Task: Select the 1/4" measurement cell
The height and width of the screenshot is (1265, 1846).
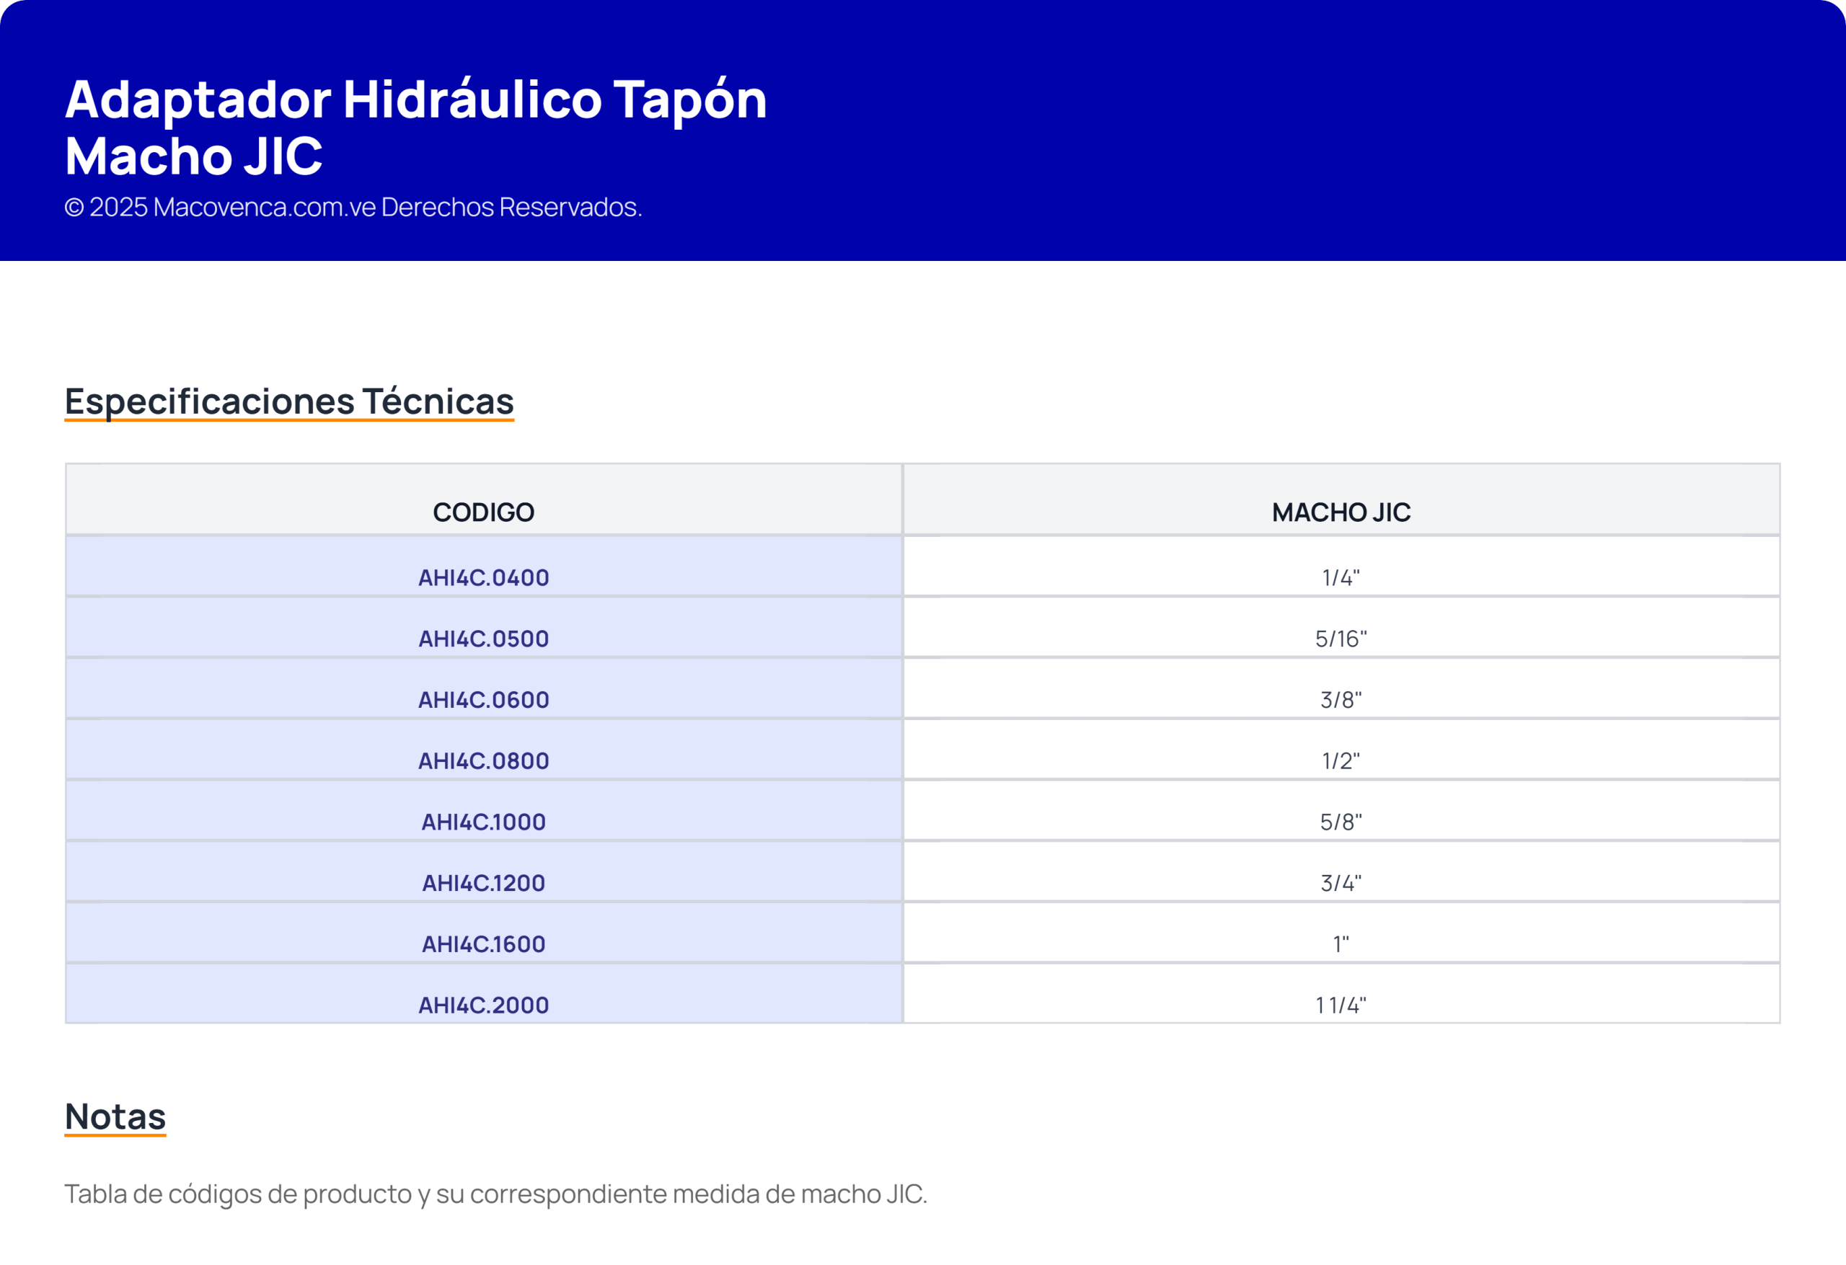Action: point(1341,577)
